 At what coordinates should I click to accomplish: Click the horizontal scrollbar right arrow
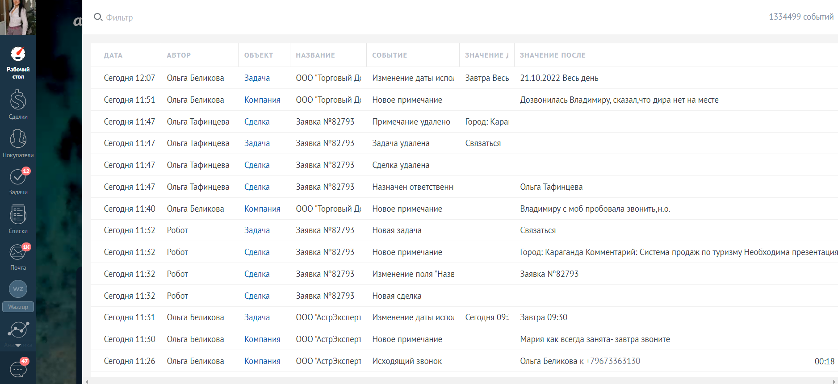[834, 381]
